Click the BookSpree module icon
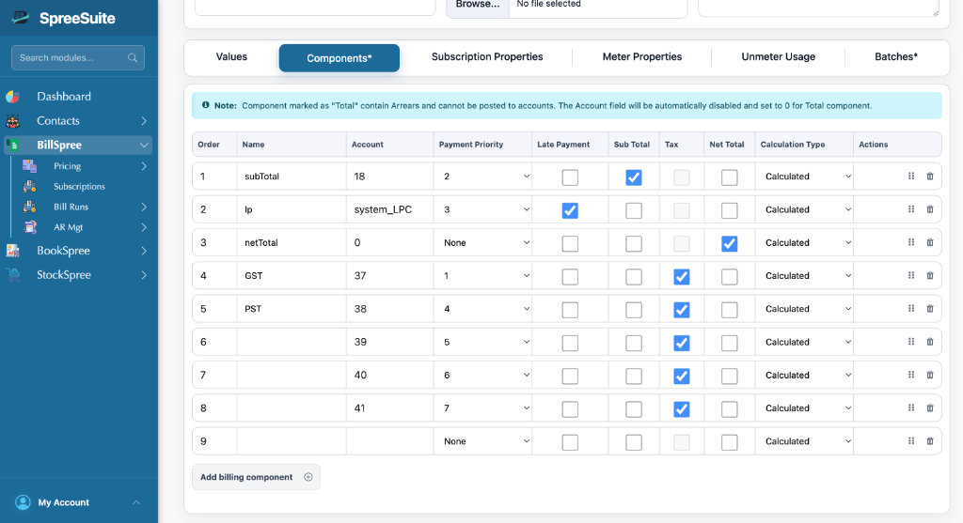The height and width of the screenshot is (523, 963). click(x=13, y=251)
